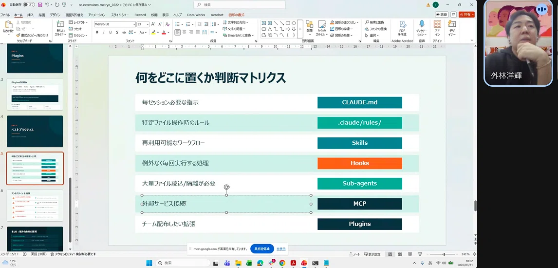Switch to the 挿入 ribbon tab
This screenshot has width=558, height=268.
click(31, 15)
